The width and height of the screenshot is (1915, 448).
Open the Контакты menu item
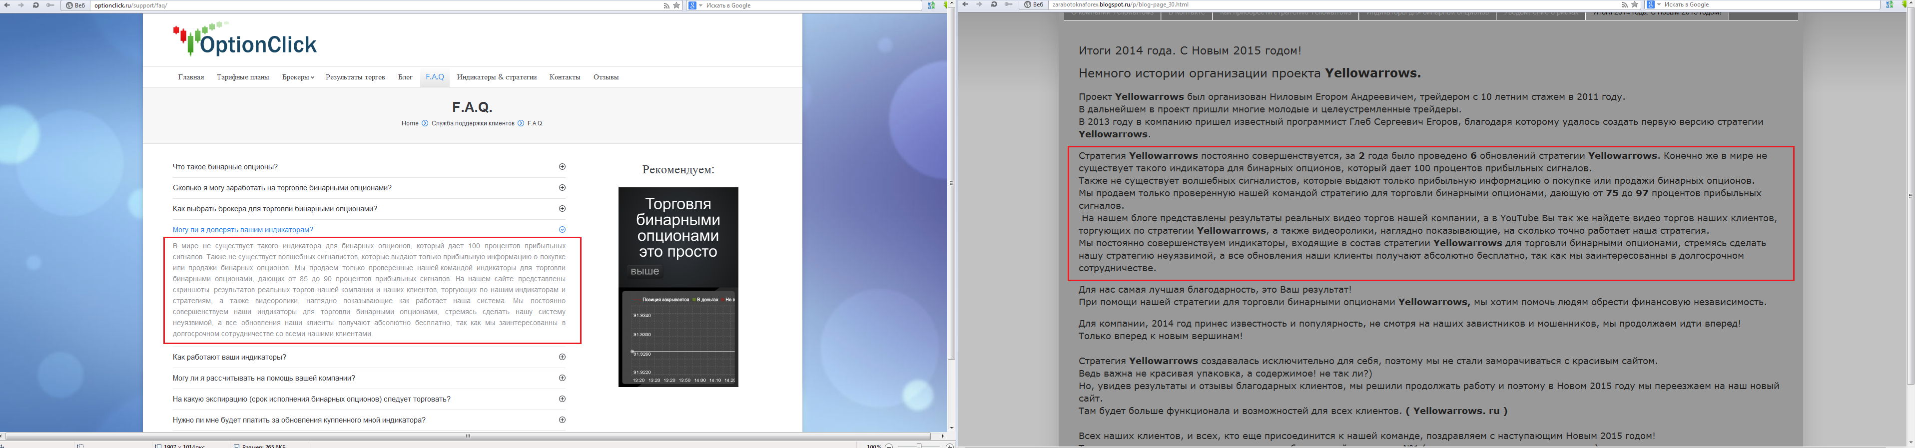coord(565,77)
